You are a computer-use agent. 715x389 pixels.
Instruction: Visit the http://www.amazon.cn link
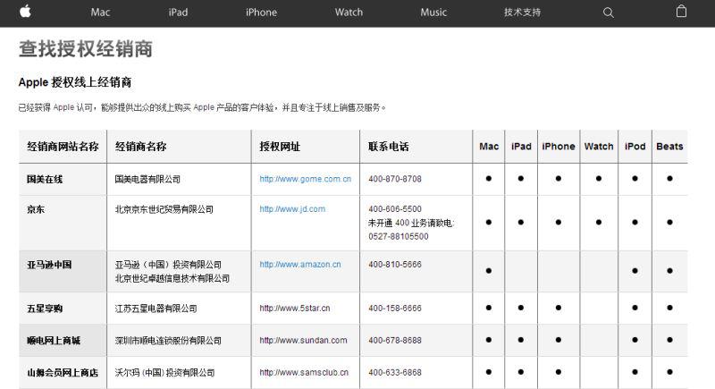tap(300, 264)
